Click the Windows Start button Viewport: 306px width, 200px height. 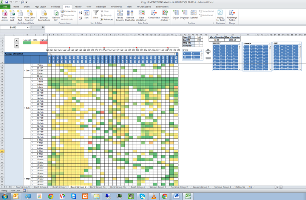5,196
